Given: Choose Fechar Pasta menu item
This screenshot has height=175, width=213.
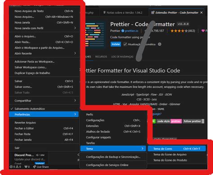Looking at the screenshot, I should (x=44, y=134).
